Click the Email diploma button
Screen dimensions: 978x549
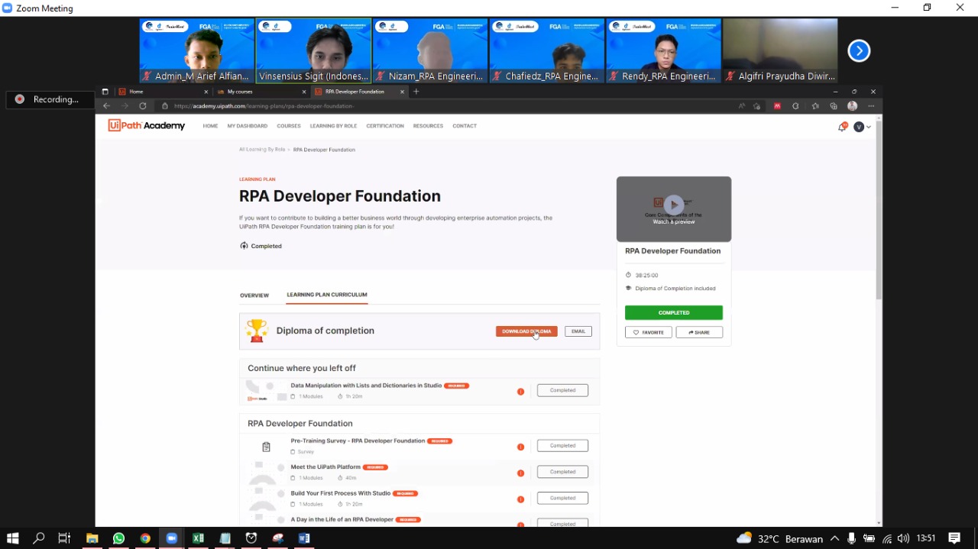pyautogui.click(x=578, y=331)
